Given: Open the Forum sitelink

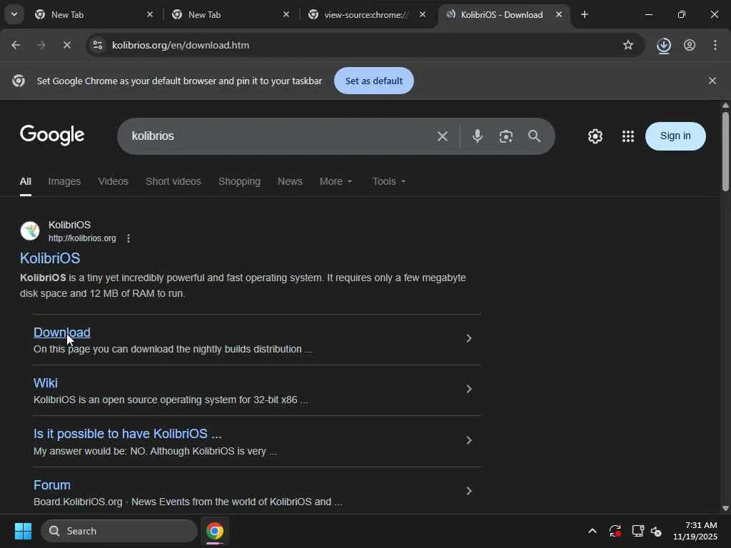Looking at the screenshot, I should pos(52,485).
